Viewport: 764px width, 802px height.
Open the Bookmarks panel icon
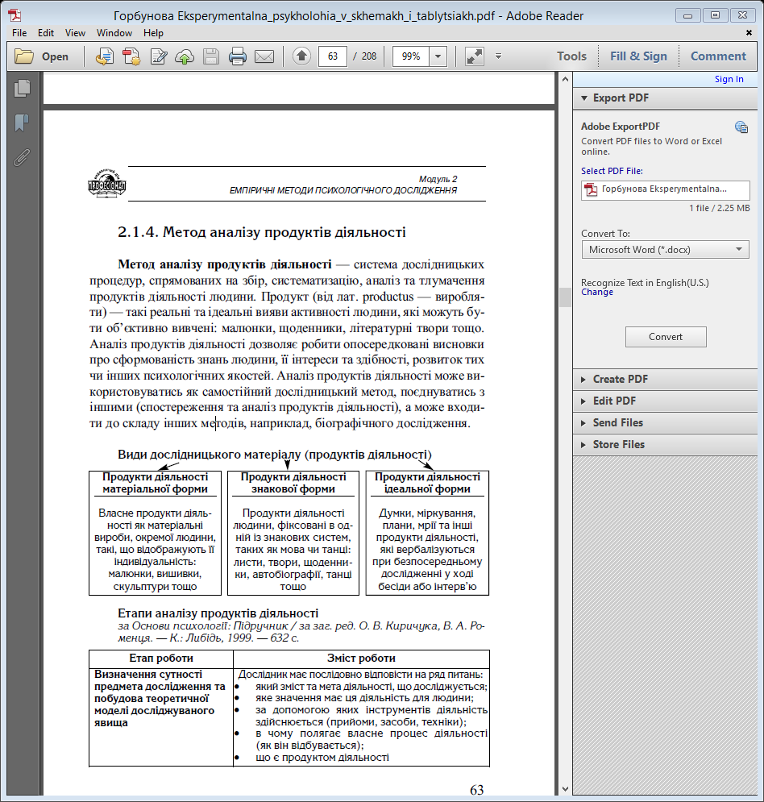point(22,123)
